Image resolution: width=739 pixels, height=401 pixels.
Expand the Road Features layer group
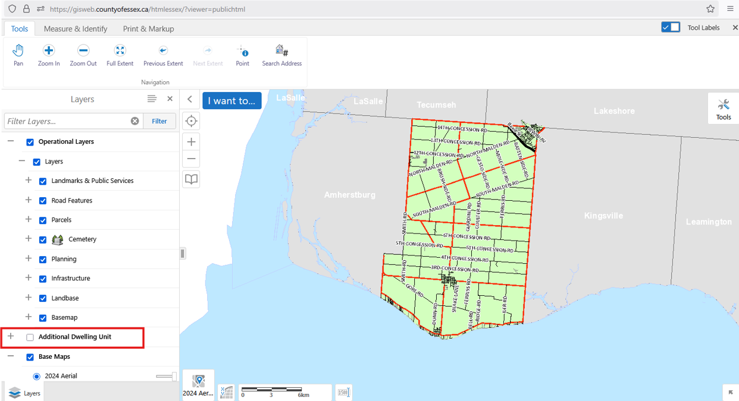pos(28,200)
